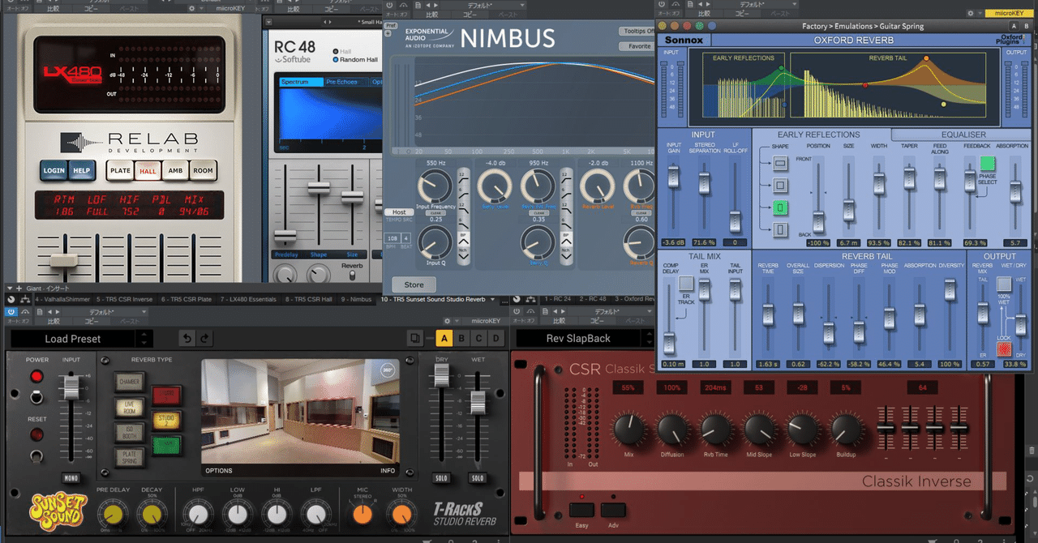Open Load Preset stepper in T-RackS
This screenshot has height=543, width=1038.
coord(144,339)
